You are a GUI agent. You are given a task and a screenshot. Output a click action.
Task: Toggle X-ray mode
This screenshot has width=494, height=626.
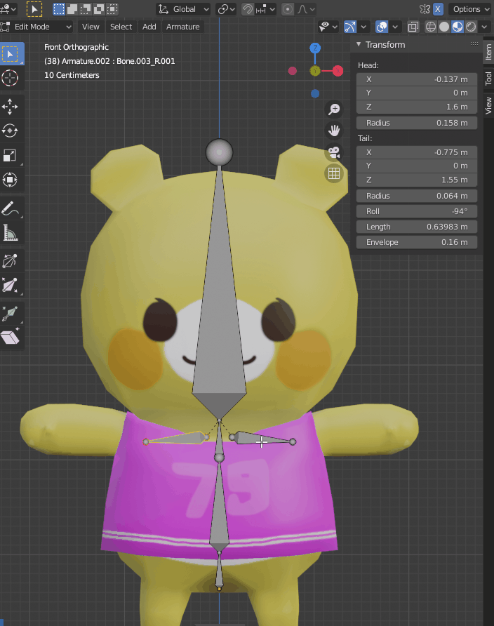(413, 27)
